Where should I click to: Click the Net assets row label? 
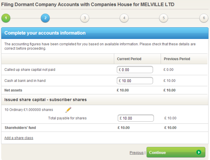(13, 90)
